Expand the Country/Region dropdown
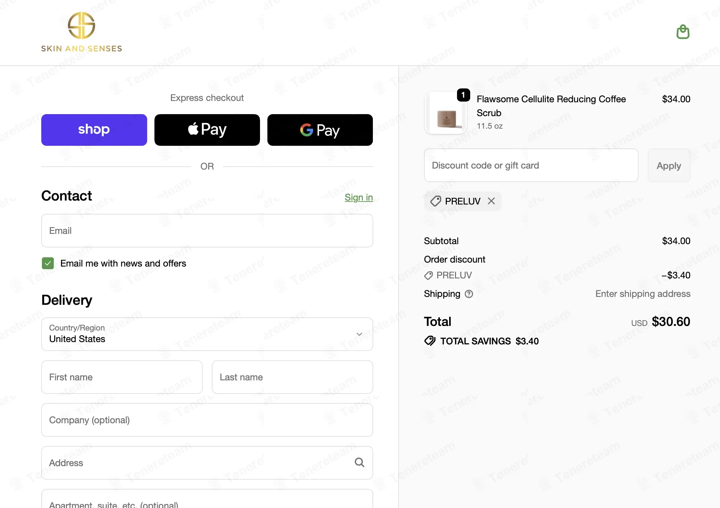The height and width of the screenshot is (508, 720). (207, 334)
